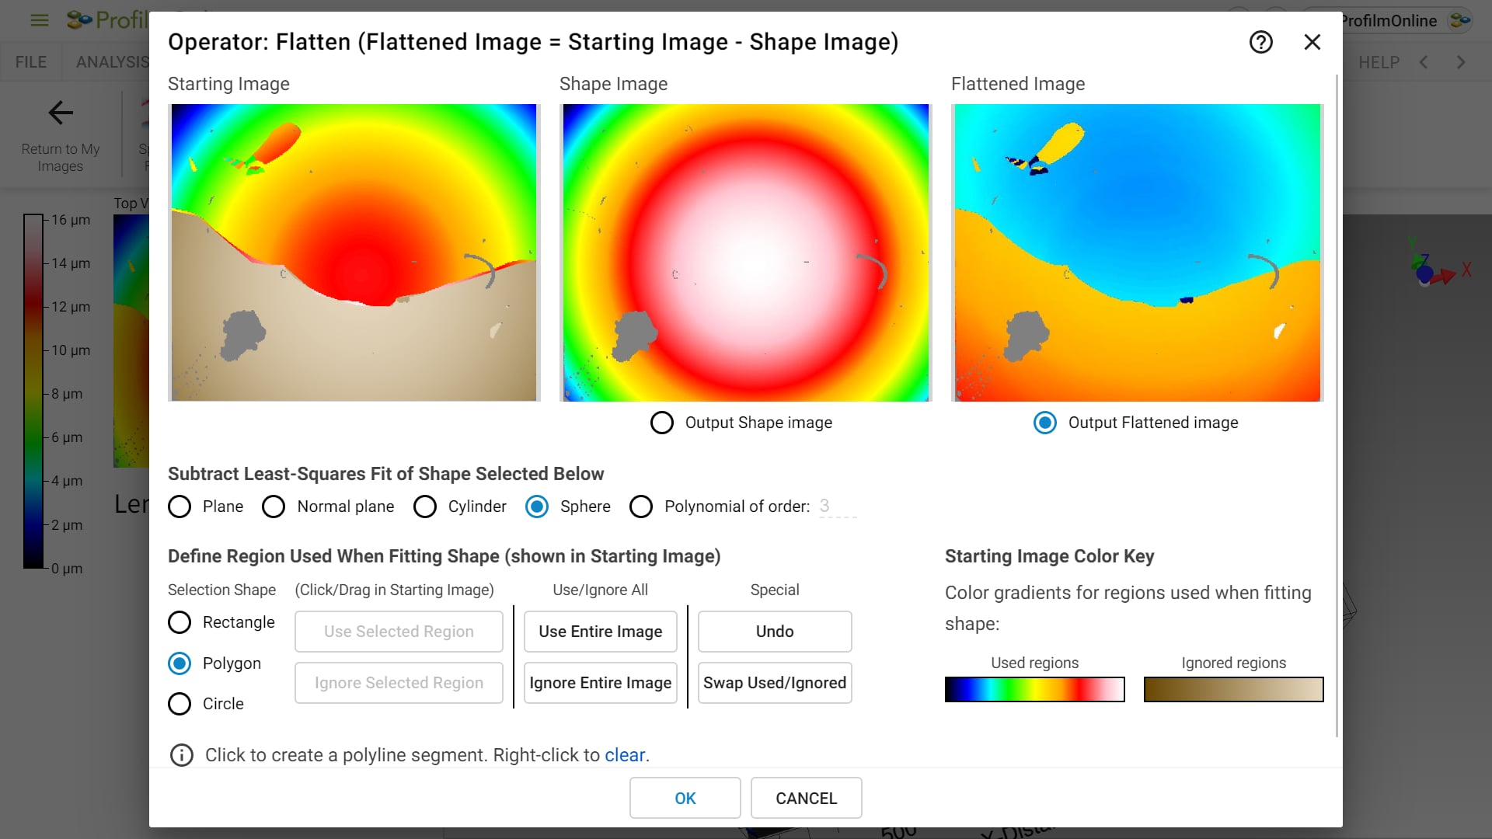Click the Undo special action icon
The width and height of the screenshot is (1492, 839).
pos(775,631)
